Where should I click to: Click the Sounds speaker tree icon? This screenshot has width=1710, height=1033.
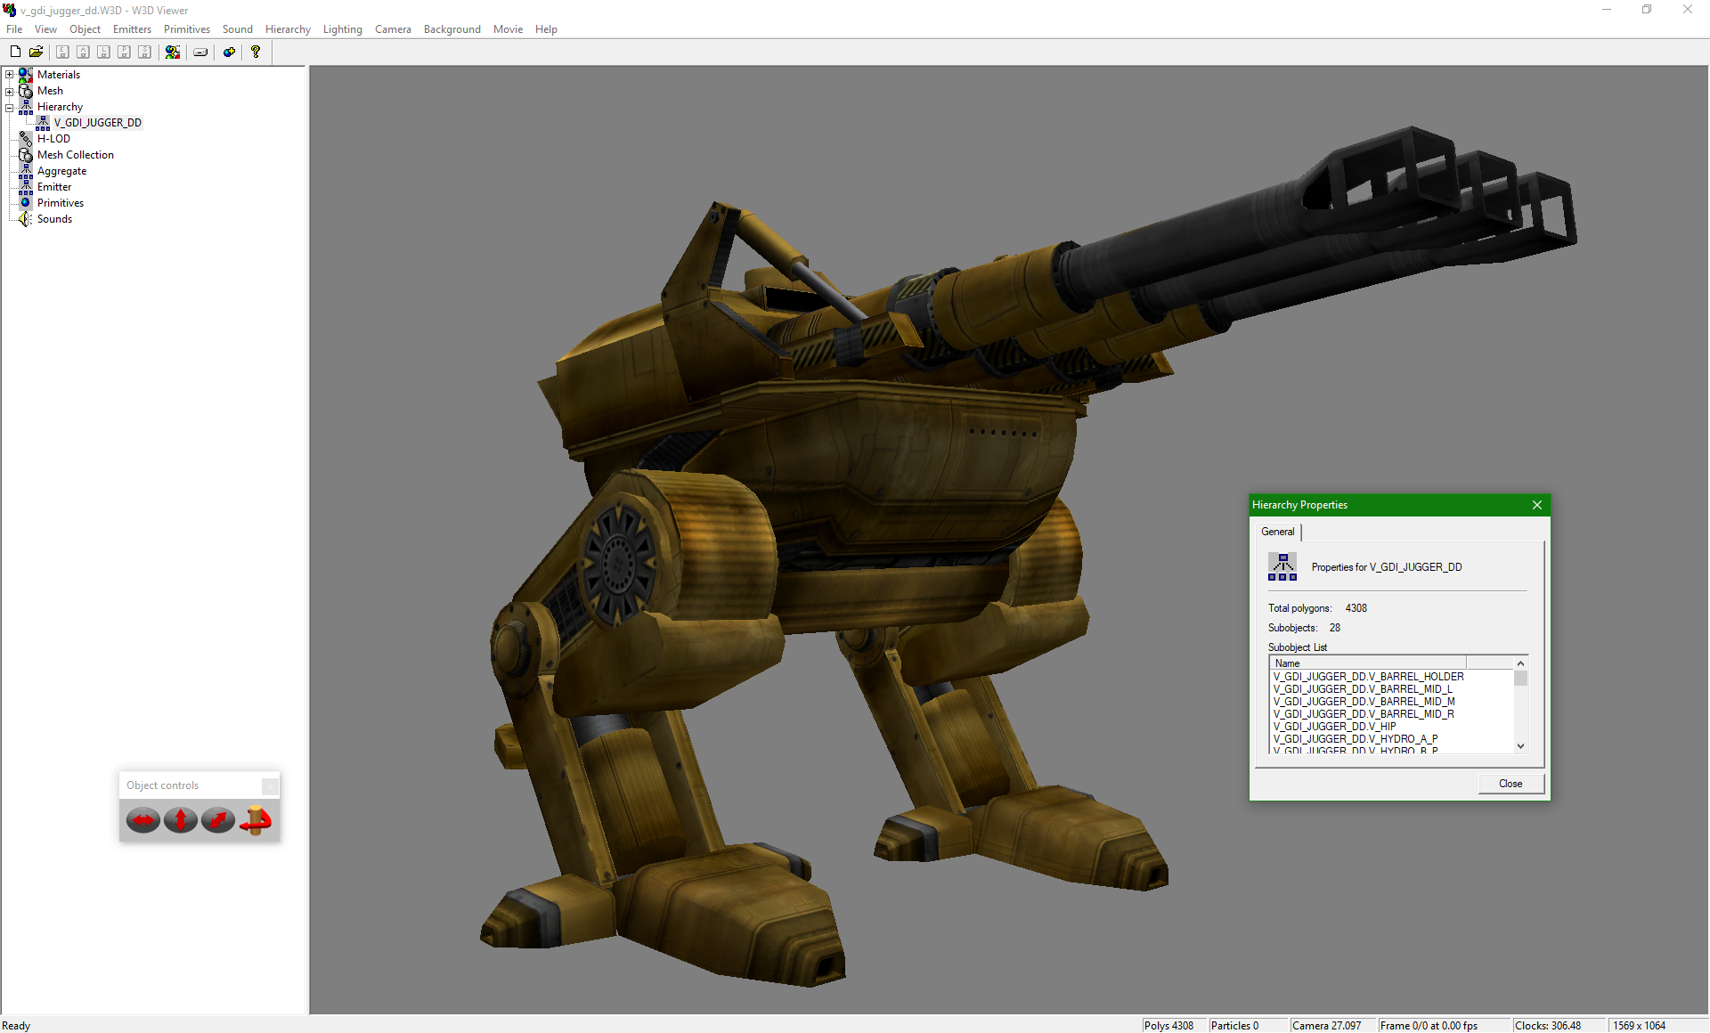pyautogui.click(x=26, y=219)
